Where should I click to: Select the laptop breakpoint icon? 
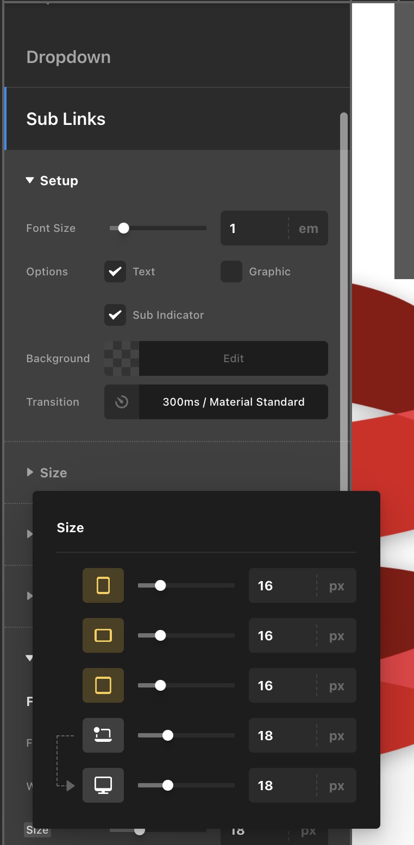click(103, 735)
